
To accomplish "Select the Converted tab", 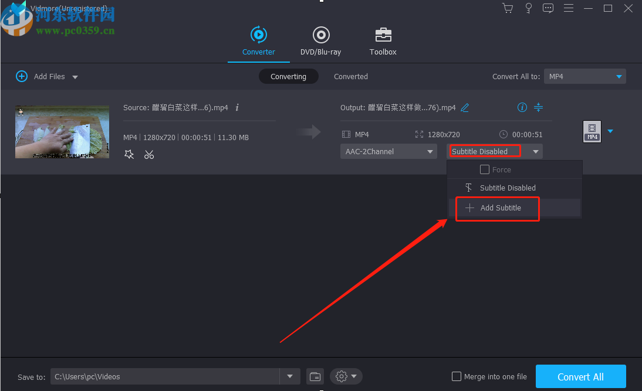I will tap(351, 76).
